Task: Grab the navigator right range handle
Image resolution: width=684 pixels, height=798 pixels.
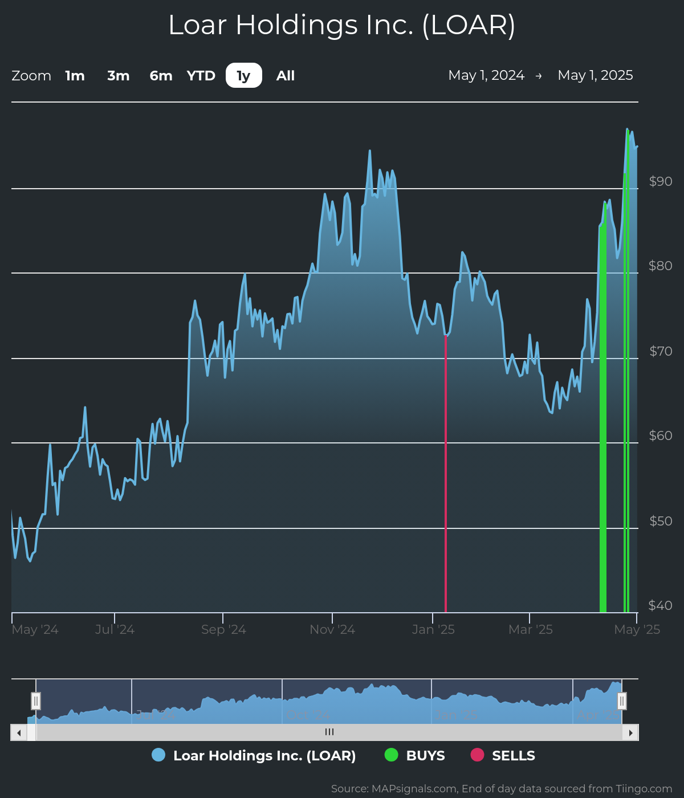Action: (x=622, y=701)
